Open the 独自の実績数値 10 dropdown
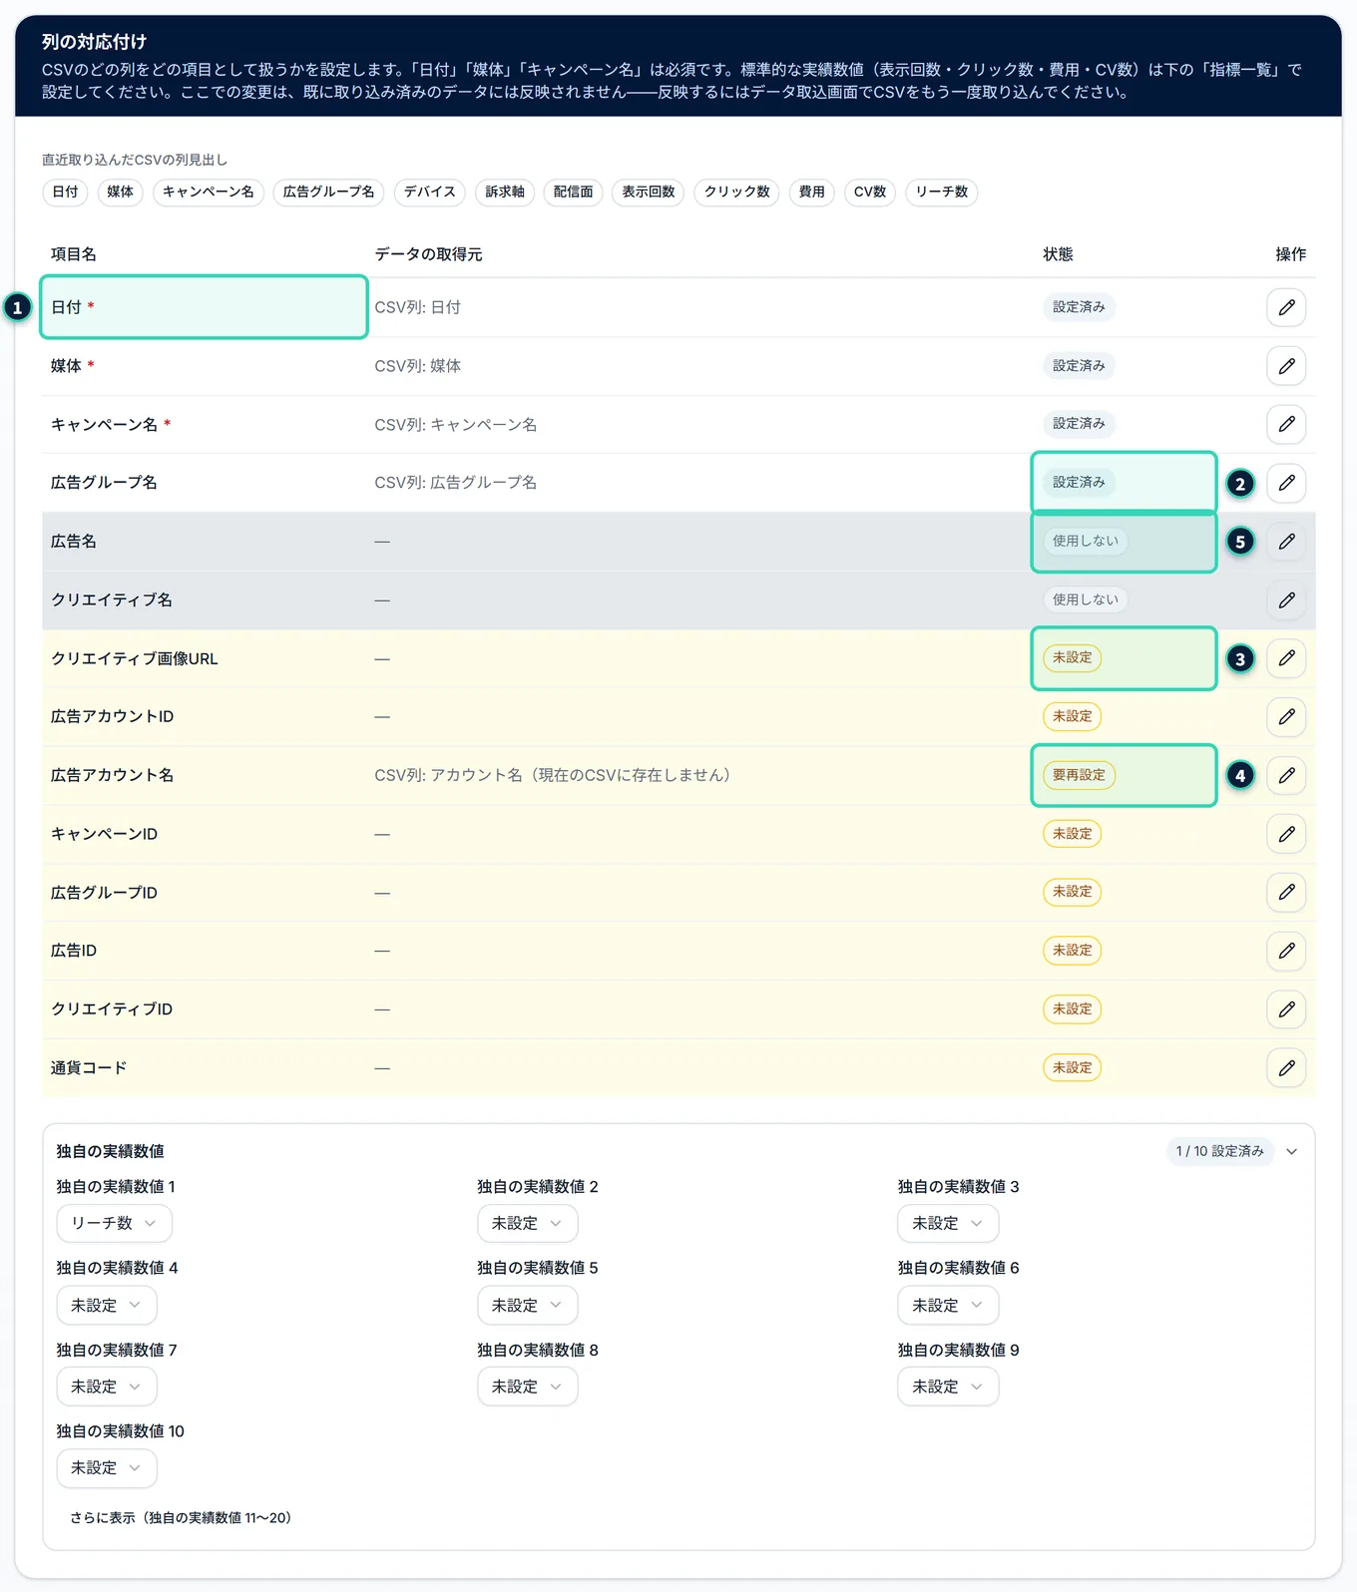This screenshot has width=1357, height=1592. point(107,1468)
